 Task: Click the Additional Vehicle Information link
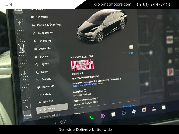click(88, 85)
